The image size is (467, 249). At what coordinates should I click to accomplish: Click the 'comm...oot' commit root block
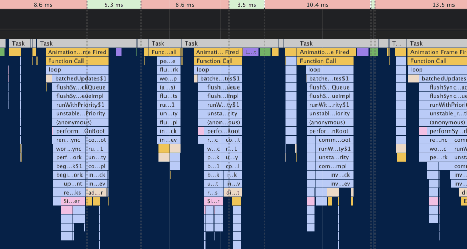click(334, 140)
